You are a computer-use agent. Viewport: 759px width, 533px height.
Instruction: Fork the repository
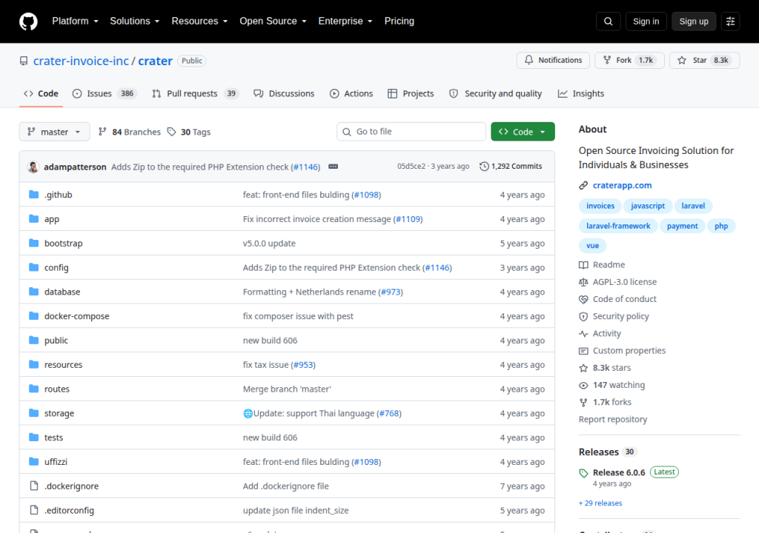coord(629,61)
